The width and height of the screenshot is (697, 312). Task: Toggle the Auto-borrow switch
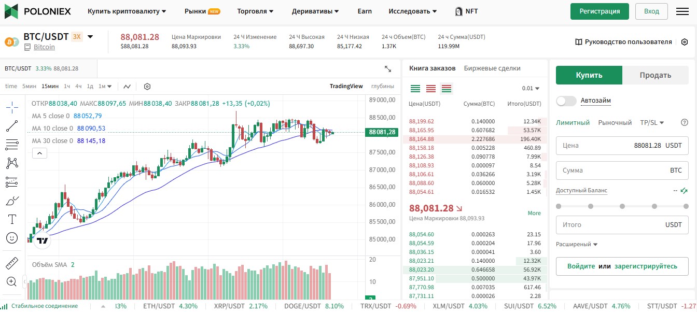click(x=566, y=101)
